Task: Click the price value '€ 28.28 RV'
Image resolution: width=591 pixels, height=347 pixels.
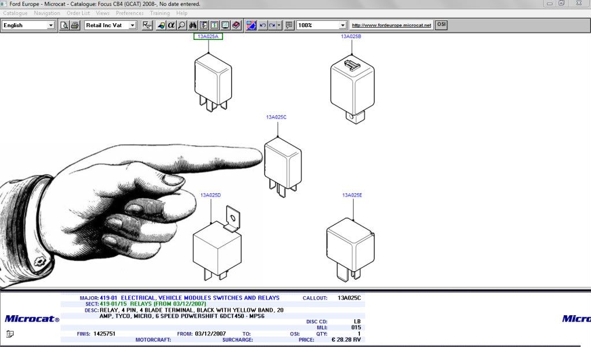Action: click(346, 340)
